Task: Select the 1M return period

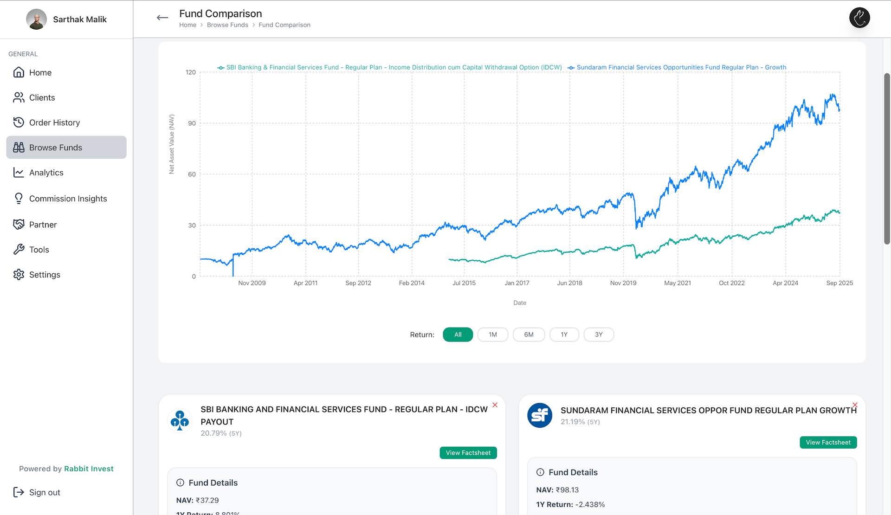Action: pos(492,334)
